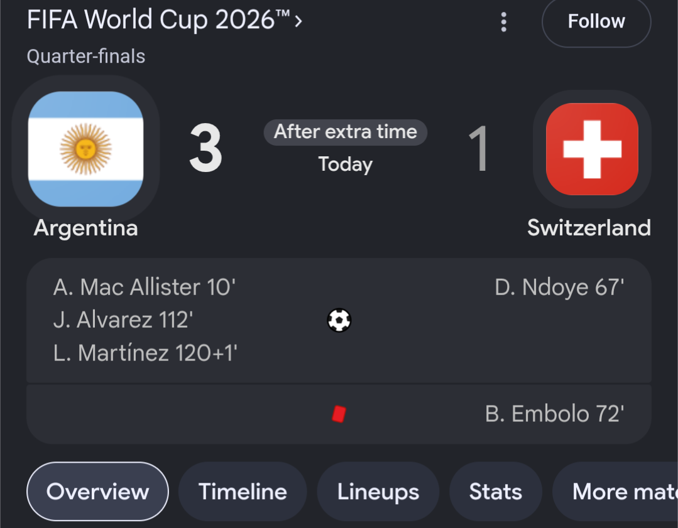Image resolution: width=678 pixels, height=528 pixels.
Task: Click the Argentina flag icon
Action: click(85, 149)
